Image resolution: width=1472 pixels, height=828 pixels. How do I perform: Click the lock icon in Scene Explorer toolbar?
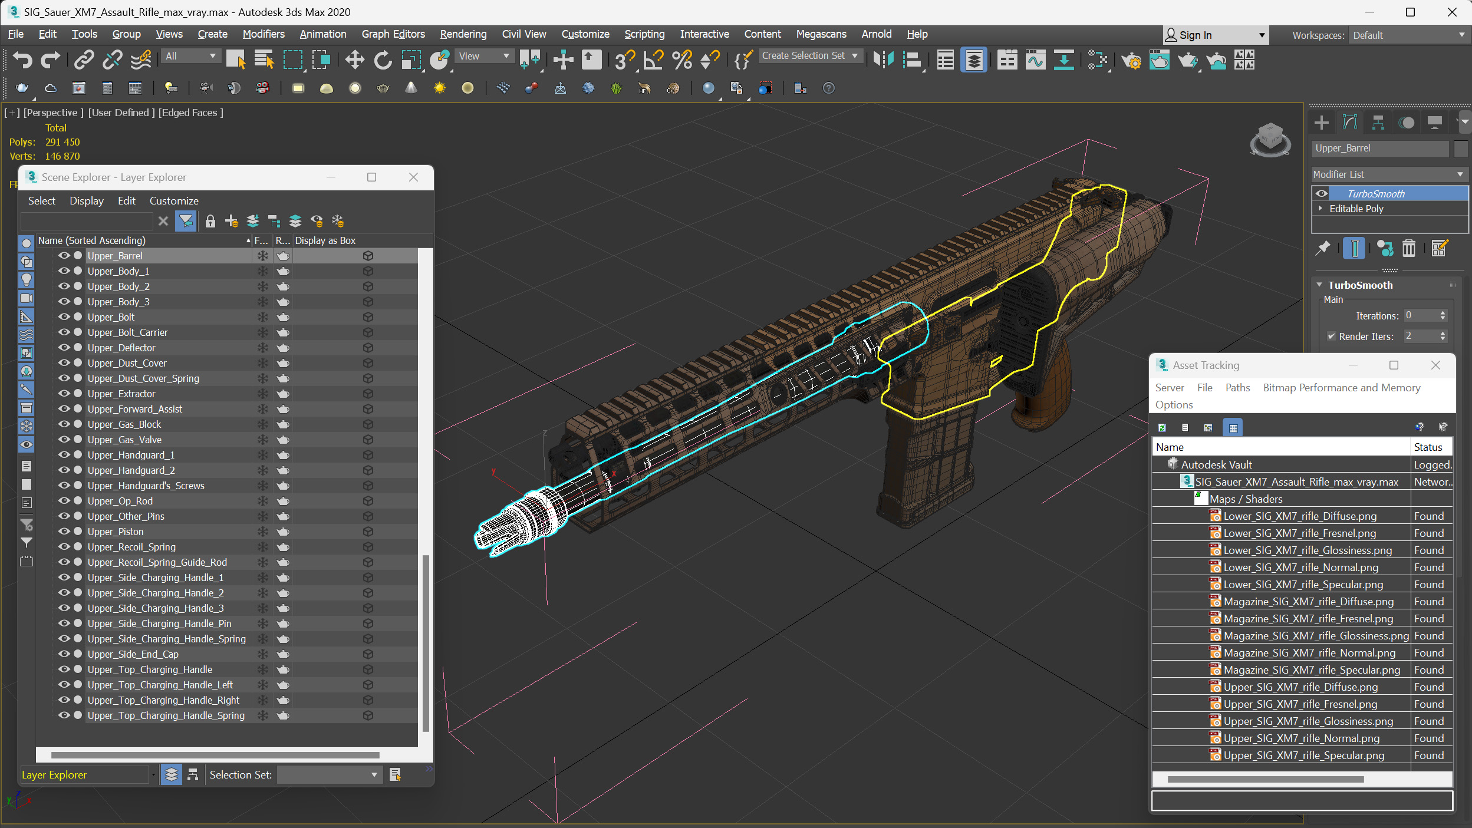210,221
